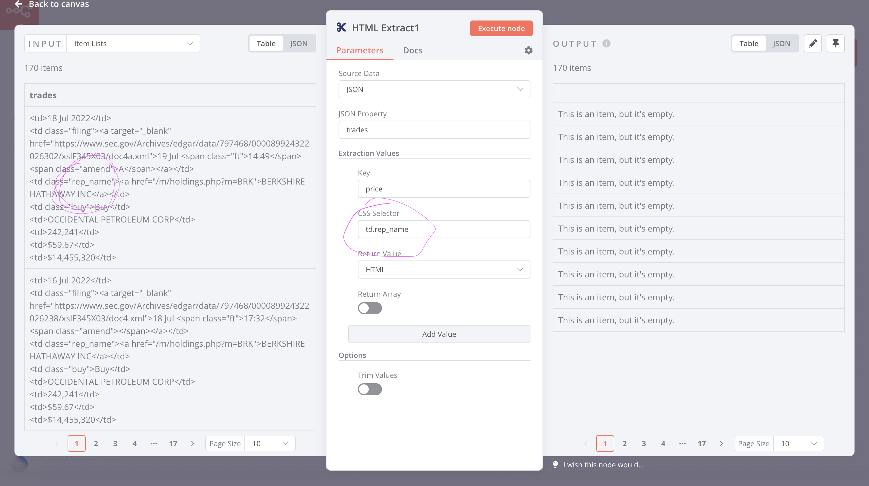Go to output page 17

tap(702, 443)
